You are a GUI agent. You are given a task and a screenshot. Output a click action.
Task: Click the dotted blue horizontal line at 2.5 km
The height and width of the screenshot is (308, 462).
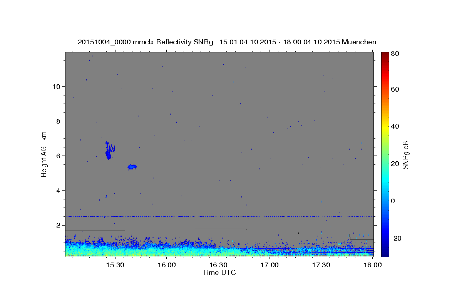219,216
